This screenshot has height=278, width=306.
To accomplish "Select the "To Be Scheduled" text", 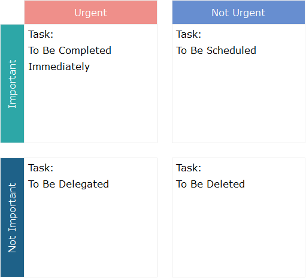I will (216, 50).
